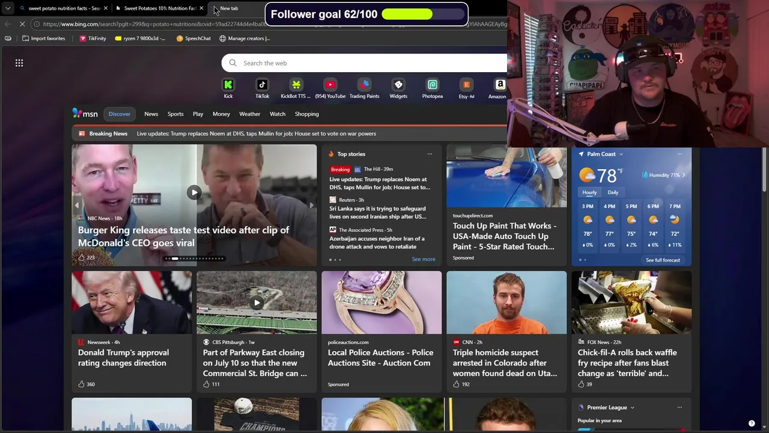Open the Manage creators bookmark

point(245,38)
